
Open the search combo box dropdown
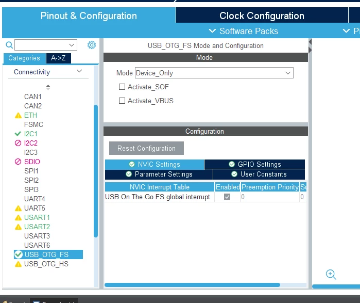[x=72, y=45]
